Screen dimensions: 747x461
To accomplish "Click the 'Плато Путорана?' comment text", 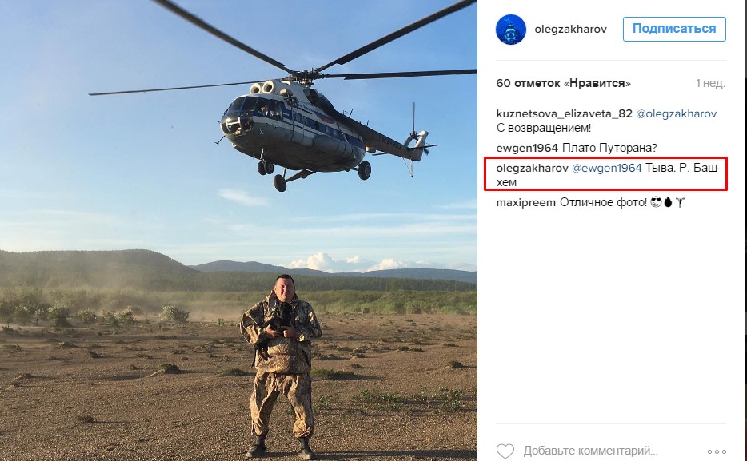I will pos(609,148).
